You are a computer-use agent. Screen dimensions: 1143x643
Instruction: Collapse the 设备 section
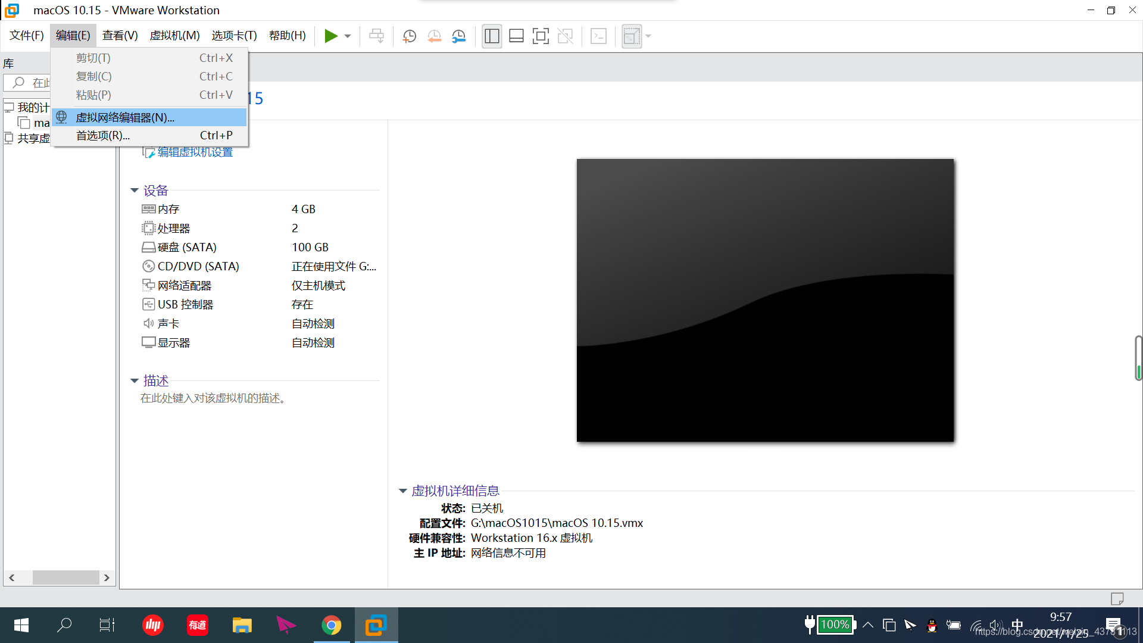tap(135, 191)
